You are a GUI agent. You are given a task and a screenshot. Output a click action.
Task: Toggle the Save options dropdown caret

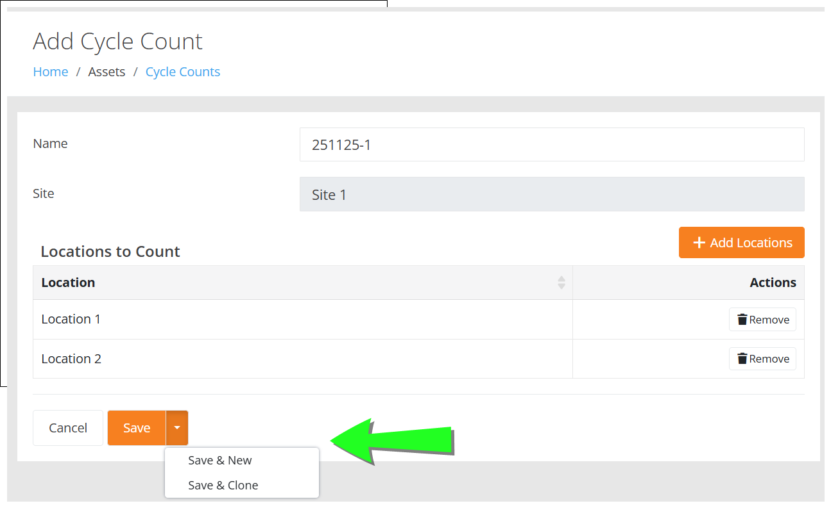click(177, 428)
